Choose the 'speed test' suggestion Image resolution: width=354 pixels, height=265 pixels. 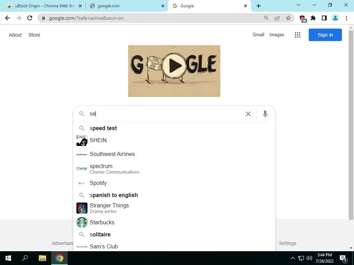[x=174, y=128]
